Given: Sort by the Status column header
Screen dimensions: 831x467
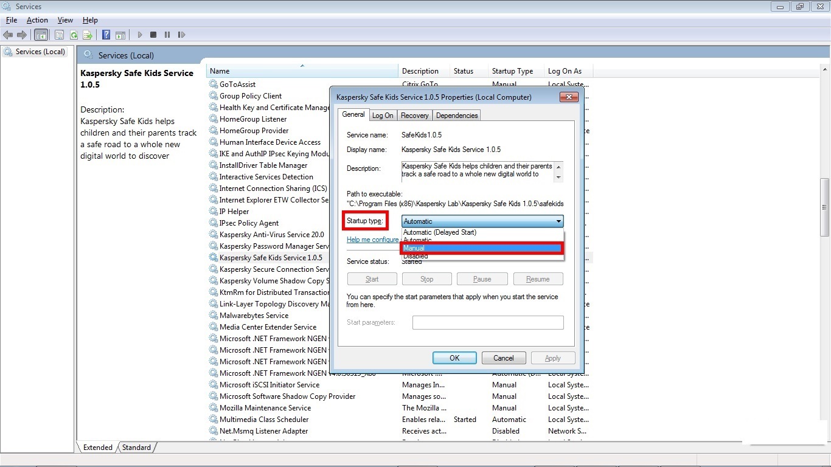Looking at the screenshot, I should [x=469, y=71].
